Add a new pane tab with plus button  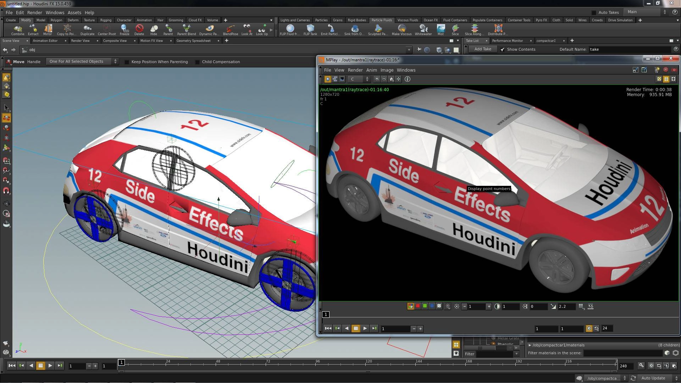[227, 41]
